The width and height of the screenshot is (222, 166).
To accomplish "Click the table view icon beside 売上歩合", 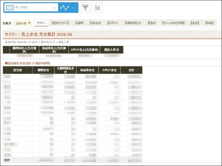I will pyautogui.click(x=10, y=8).
